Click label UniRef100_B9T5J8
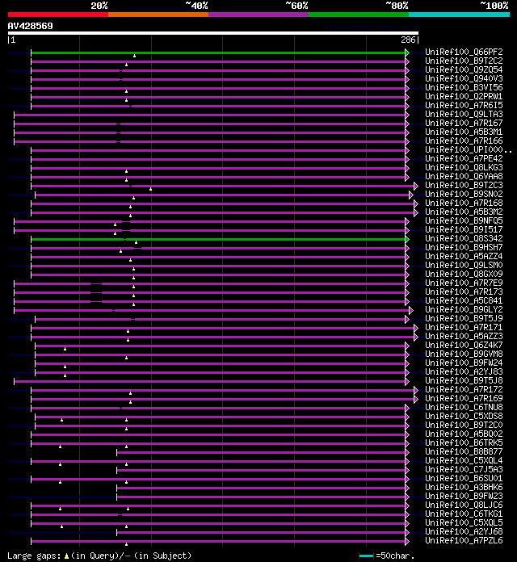Screen dimensions: 517x562 tap(464, 380)
